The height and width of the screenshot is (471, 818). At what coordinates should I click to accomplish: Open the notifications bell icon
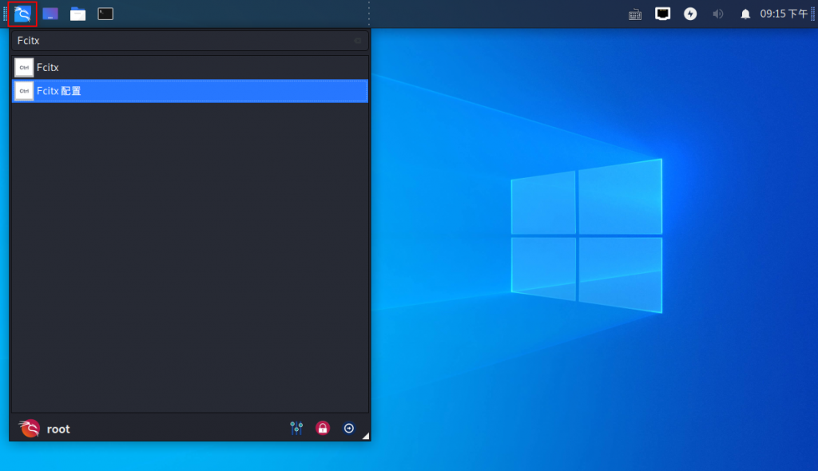pyautogui.click(x=745, y=14)
